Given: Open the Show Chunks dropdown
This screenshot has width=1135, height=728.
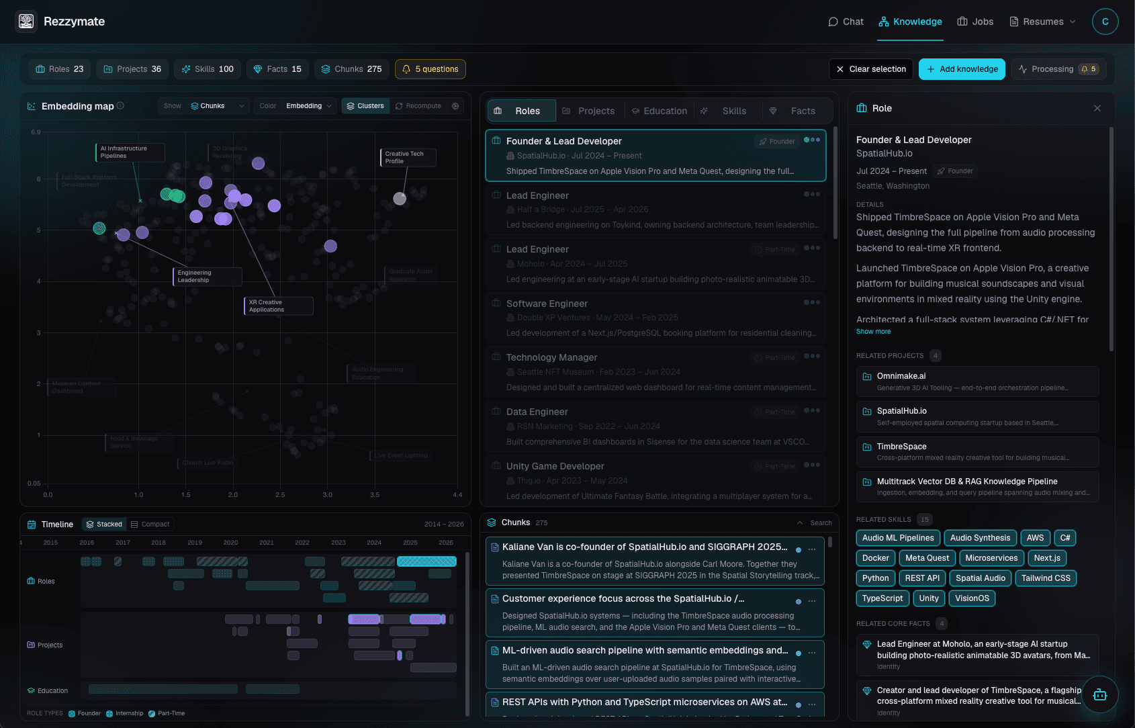Looking at the screenshot, I should [x=204, y=106].
